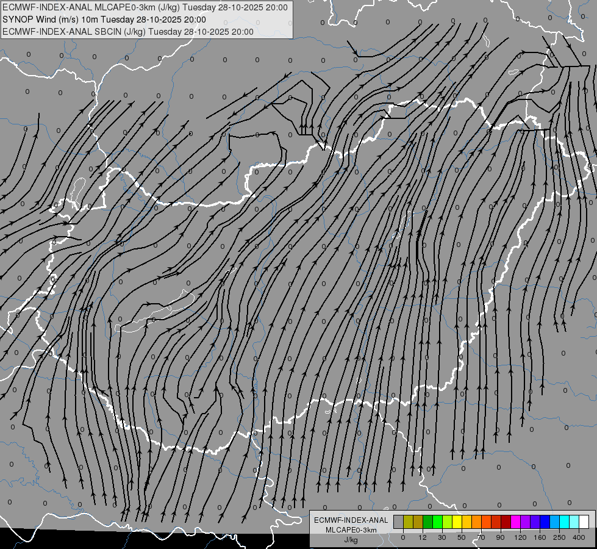
Task: Click the cyan legend swatch after 250
Action: 564,522
